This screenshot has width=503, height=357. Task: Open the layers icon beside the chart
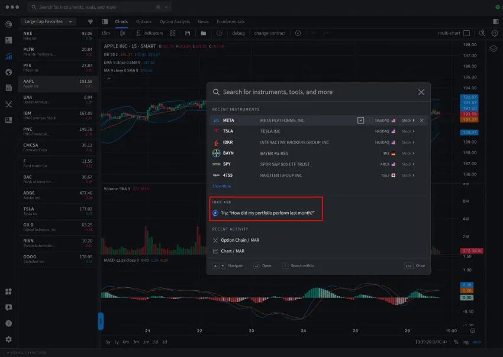[494, 48]
